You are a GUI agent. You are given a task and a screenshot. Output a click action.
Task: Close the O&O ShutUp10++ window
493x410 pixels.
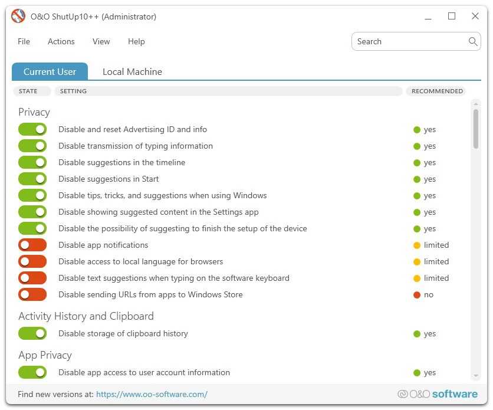pyautogui.click(x=475, y=16)
